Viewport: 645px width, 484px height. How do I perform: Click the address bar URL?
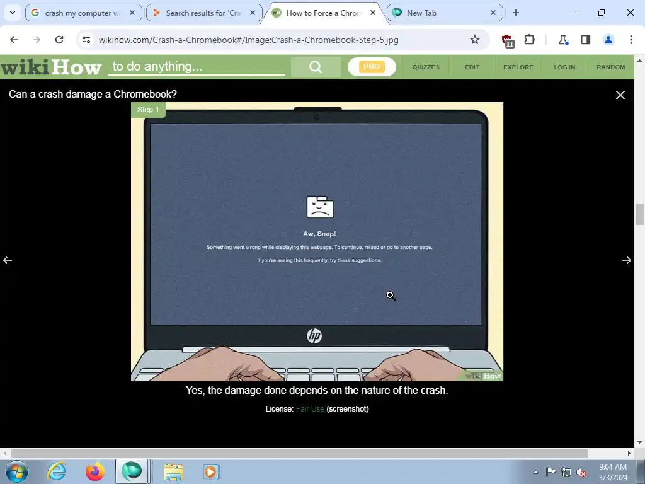(248, 40)
